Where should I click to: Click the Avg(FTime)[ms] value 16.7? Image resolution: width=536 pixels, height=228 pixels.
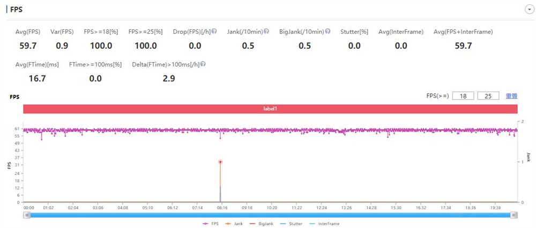pos(38,79)
